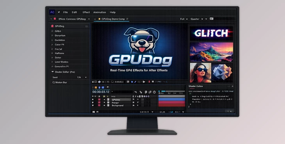
Task: Open the chevron beside the AC logo
Action: (59, 12)
